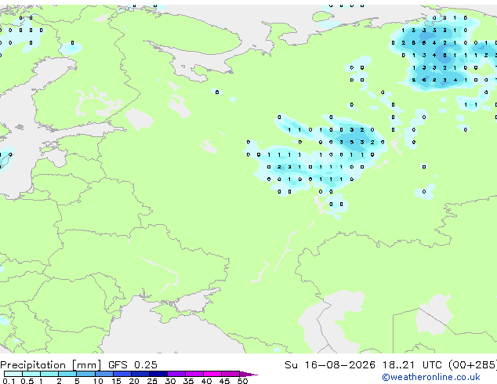Click the '10' legend scale label
The image size is (497, 384).
(98, 381)
